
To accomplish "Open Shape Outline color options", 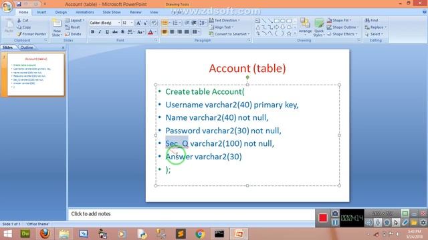I will (x=343, y=27).
